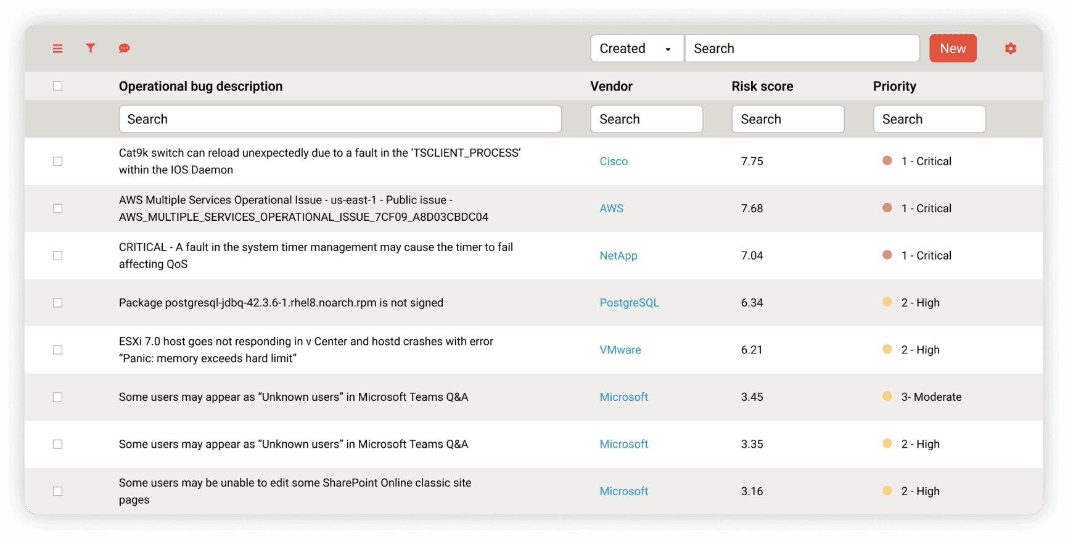Open the PostgreSQL vendor link
The height and width of the screenshot is (539, 1068).
[x=629, y=303]
